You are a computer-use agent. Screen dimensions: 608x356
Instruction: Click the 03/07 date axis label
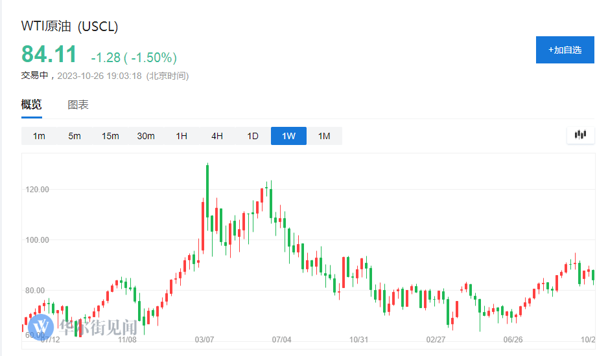205,340
